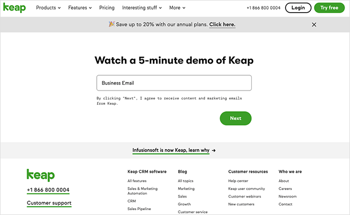
Task: Click the Keap logo in the header
Action: [14, 7]
